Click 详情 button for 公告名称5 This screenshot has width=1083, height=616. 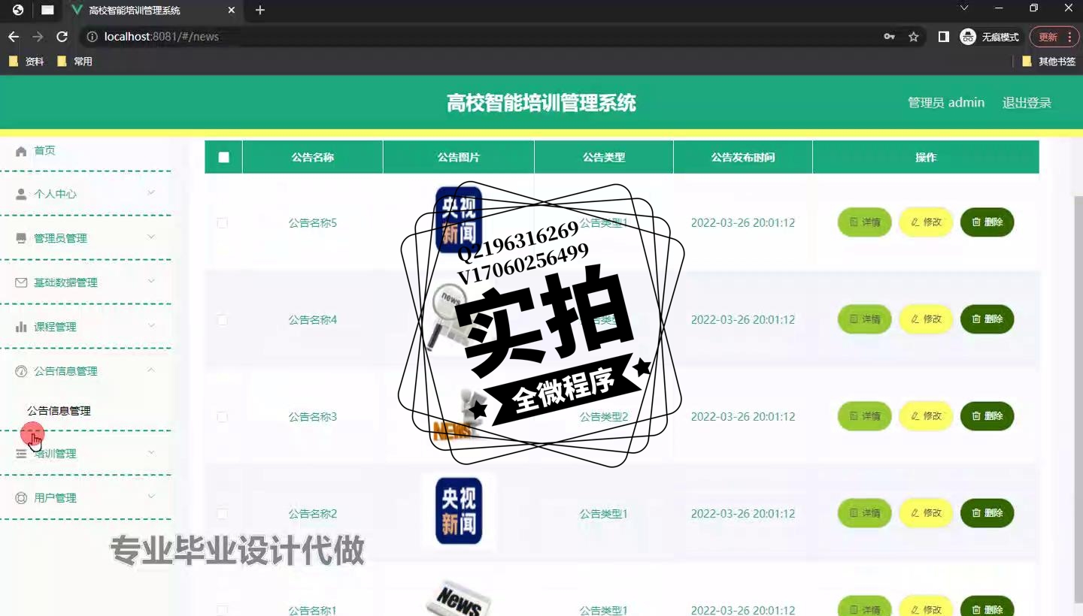[x=865, y=222]
